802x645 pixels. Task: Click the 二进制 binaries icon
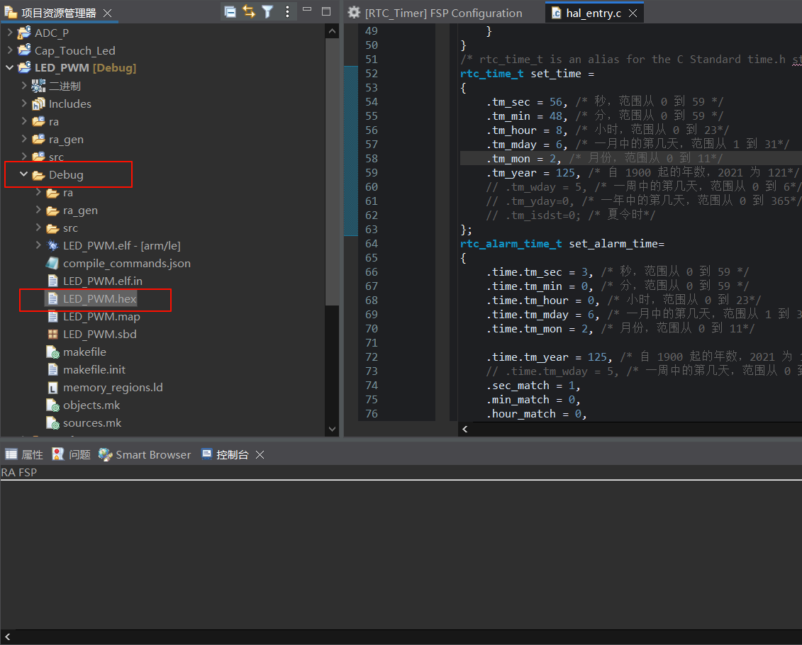pyautogui.click(x=38, y=86)
